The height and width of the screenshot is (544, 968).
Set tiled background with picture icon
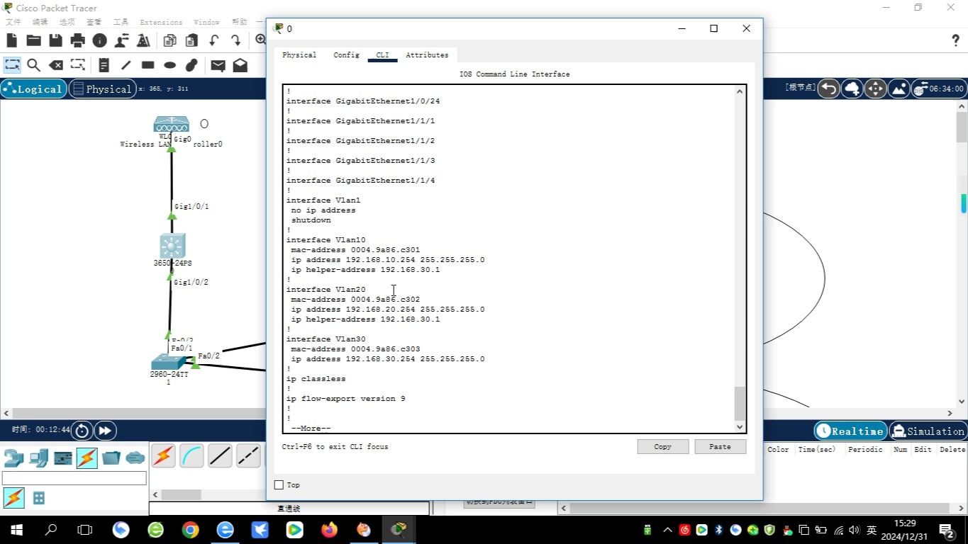[x=899, y=89]
